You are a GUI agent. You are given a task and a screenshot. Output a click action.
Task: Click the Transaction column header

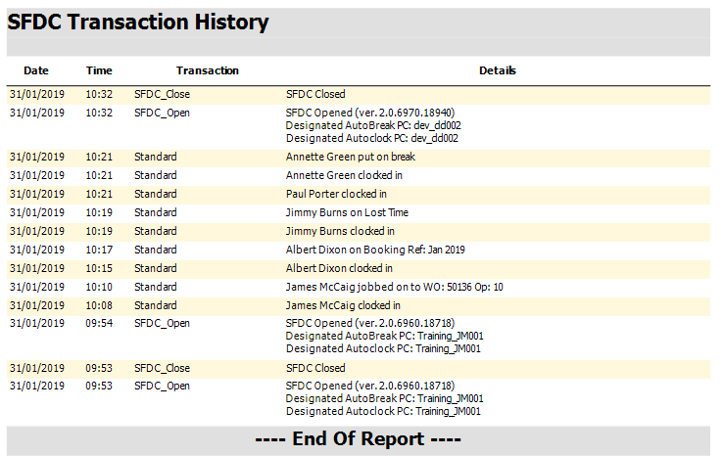(208, 70)
